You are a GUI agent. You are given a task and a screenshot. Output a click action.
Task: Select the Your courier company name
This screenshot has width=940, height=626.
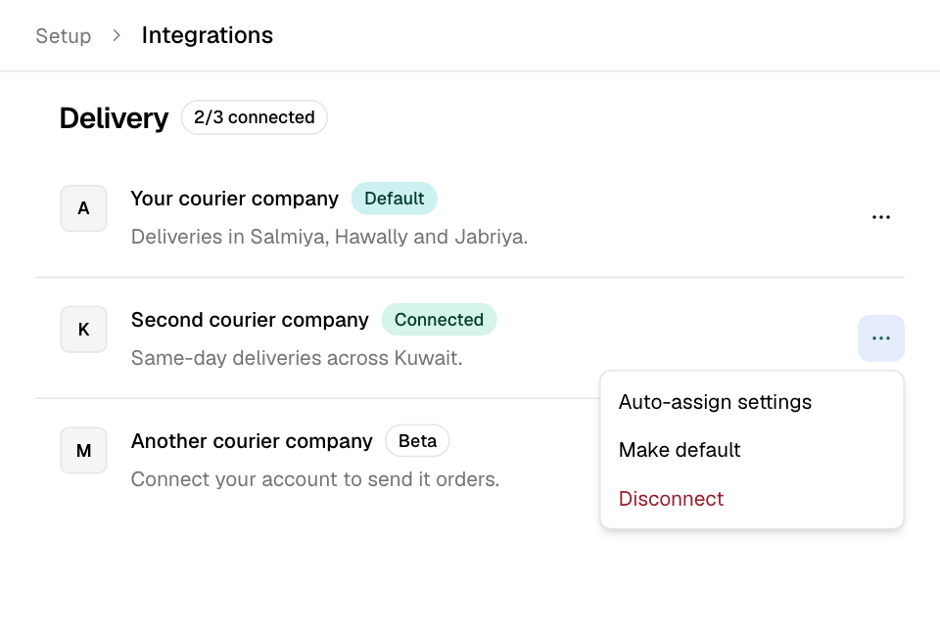click(235, 199)
